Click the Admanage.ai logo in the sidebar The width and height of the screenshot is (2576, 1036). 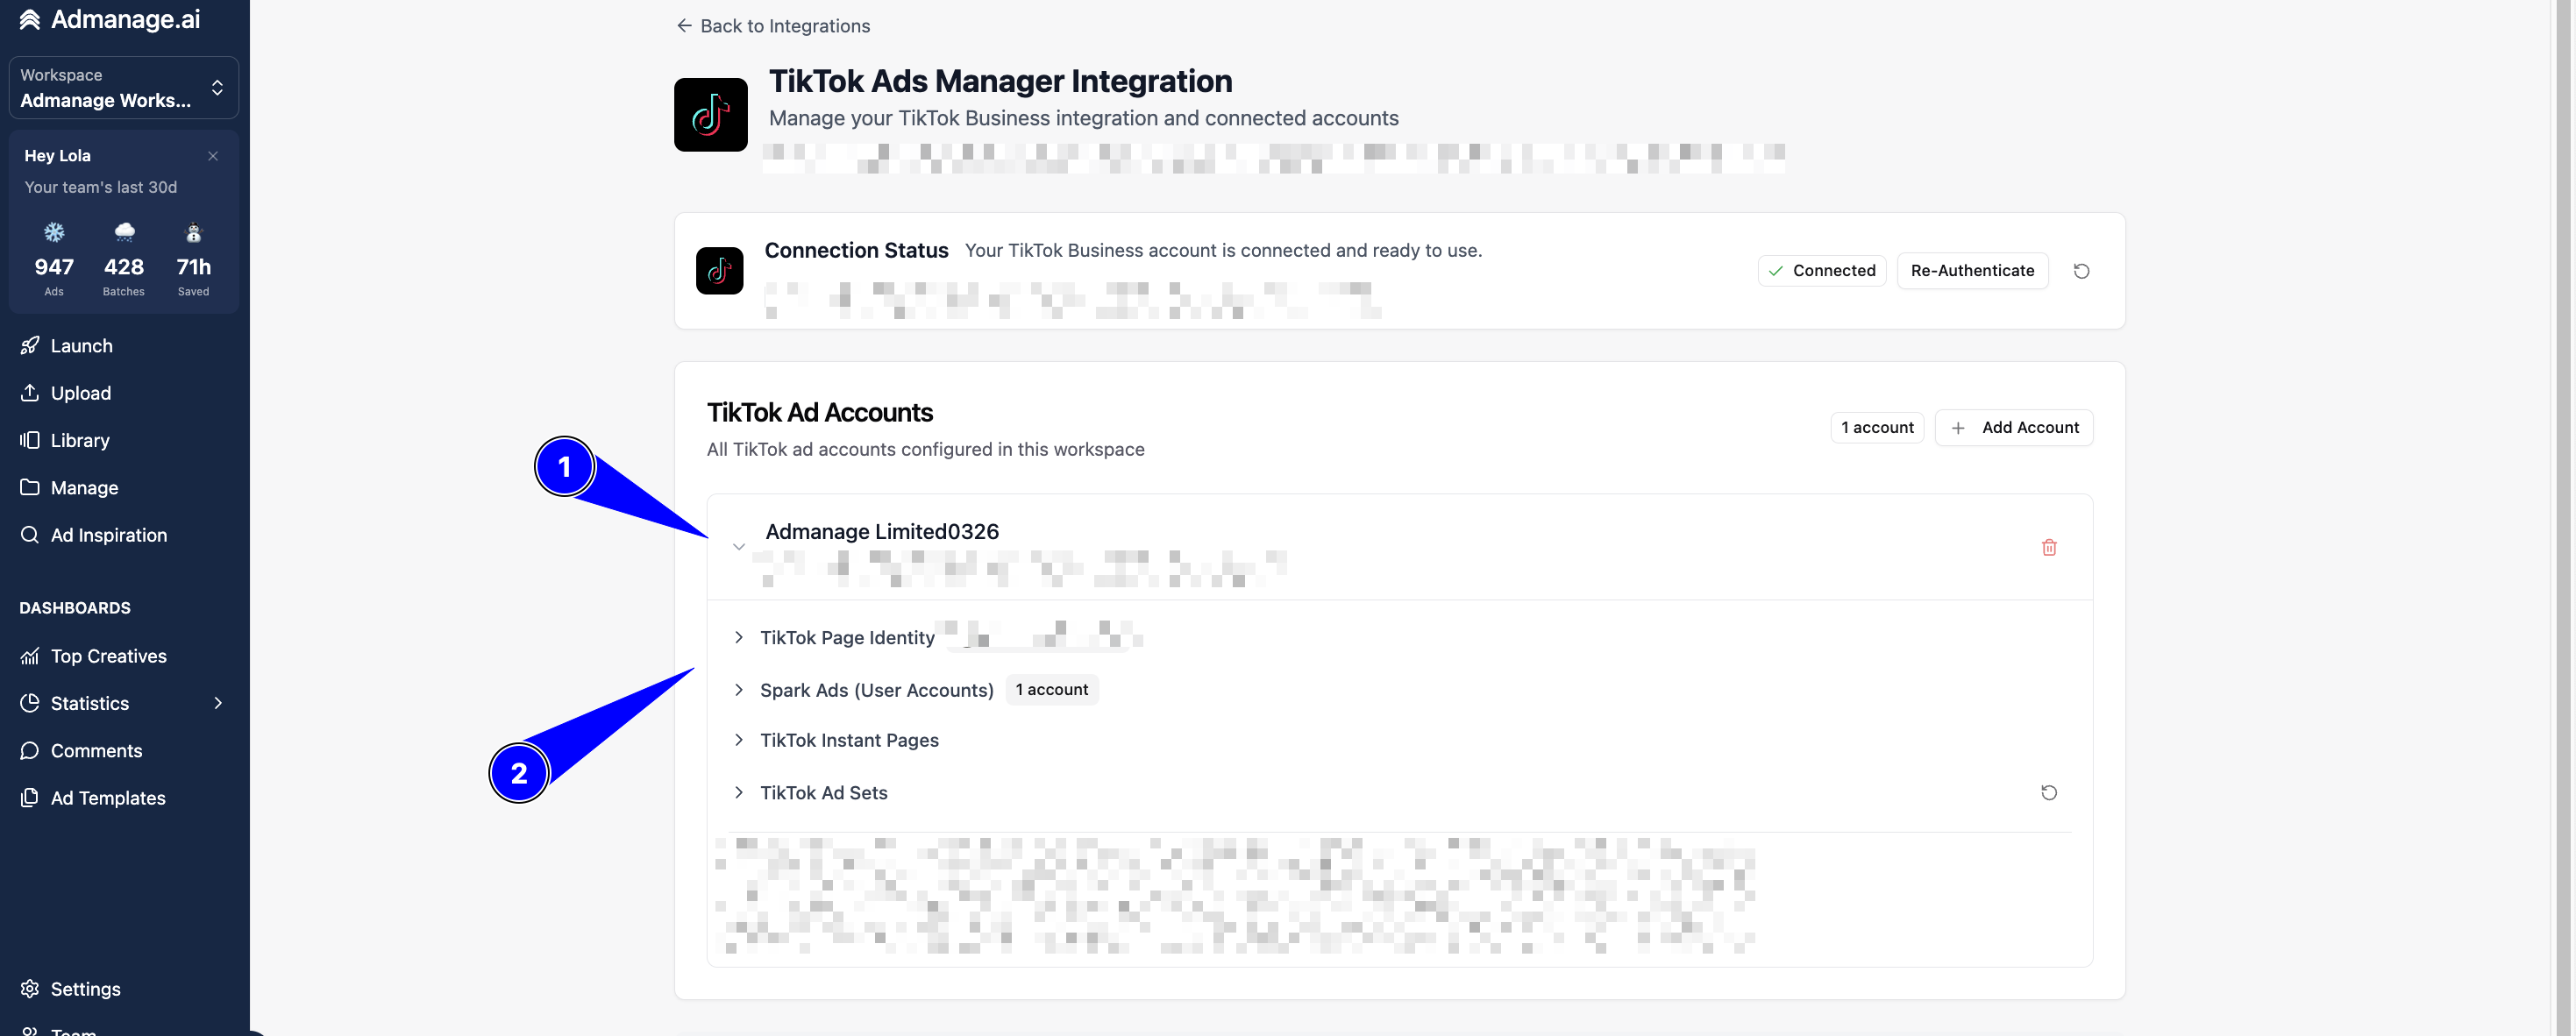click(x=111, y=19)
